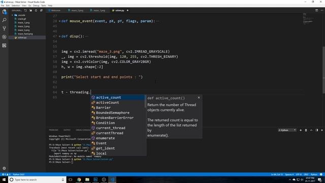Open the Source Control view

point(4,28)
